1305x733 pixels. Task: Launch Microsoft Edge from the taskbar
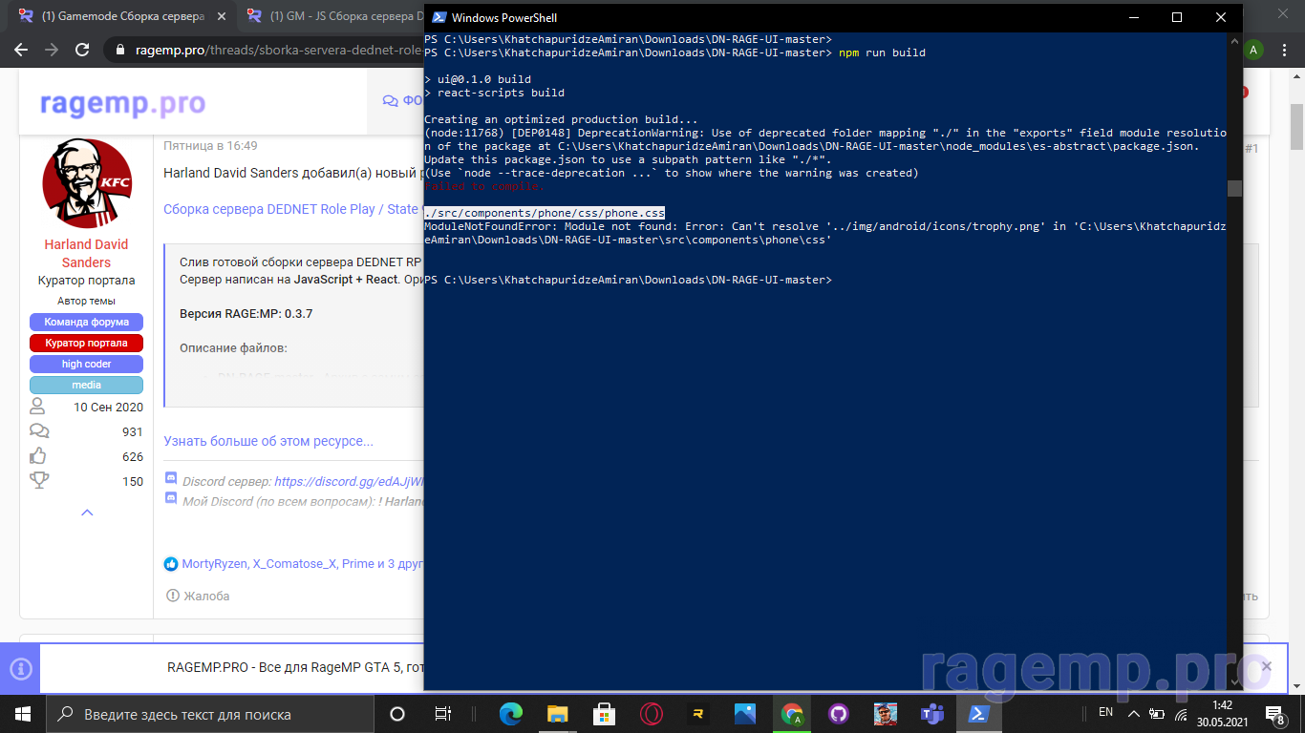point(511,714)
